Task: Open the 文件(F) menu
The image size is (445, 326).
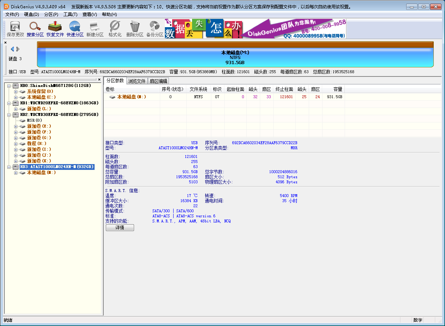Action: click(x=12, y=14)
